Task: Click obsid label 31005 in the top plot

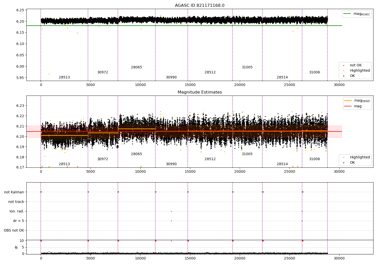Action: pos(247,67)
